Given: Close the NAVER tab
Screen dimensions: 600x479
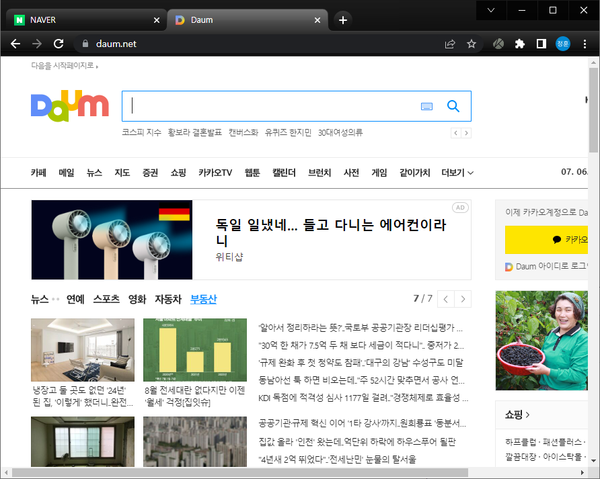Looking at the screenshot, I should (x=157, y=20).
